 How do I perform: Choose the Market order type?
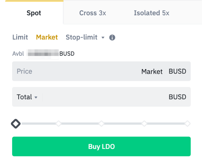[47, 37]
